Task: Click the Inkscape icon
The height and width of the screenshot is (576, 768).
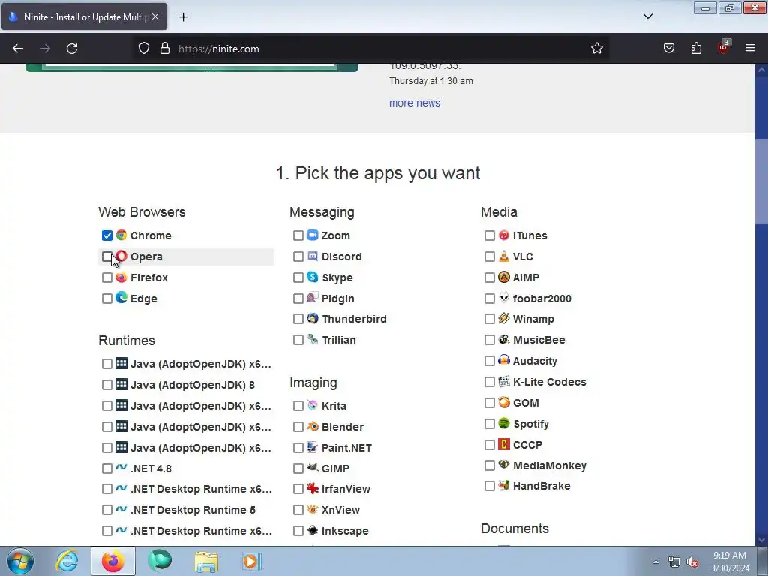Action: (x=313, y=530)
